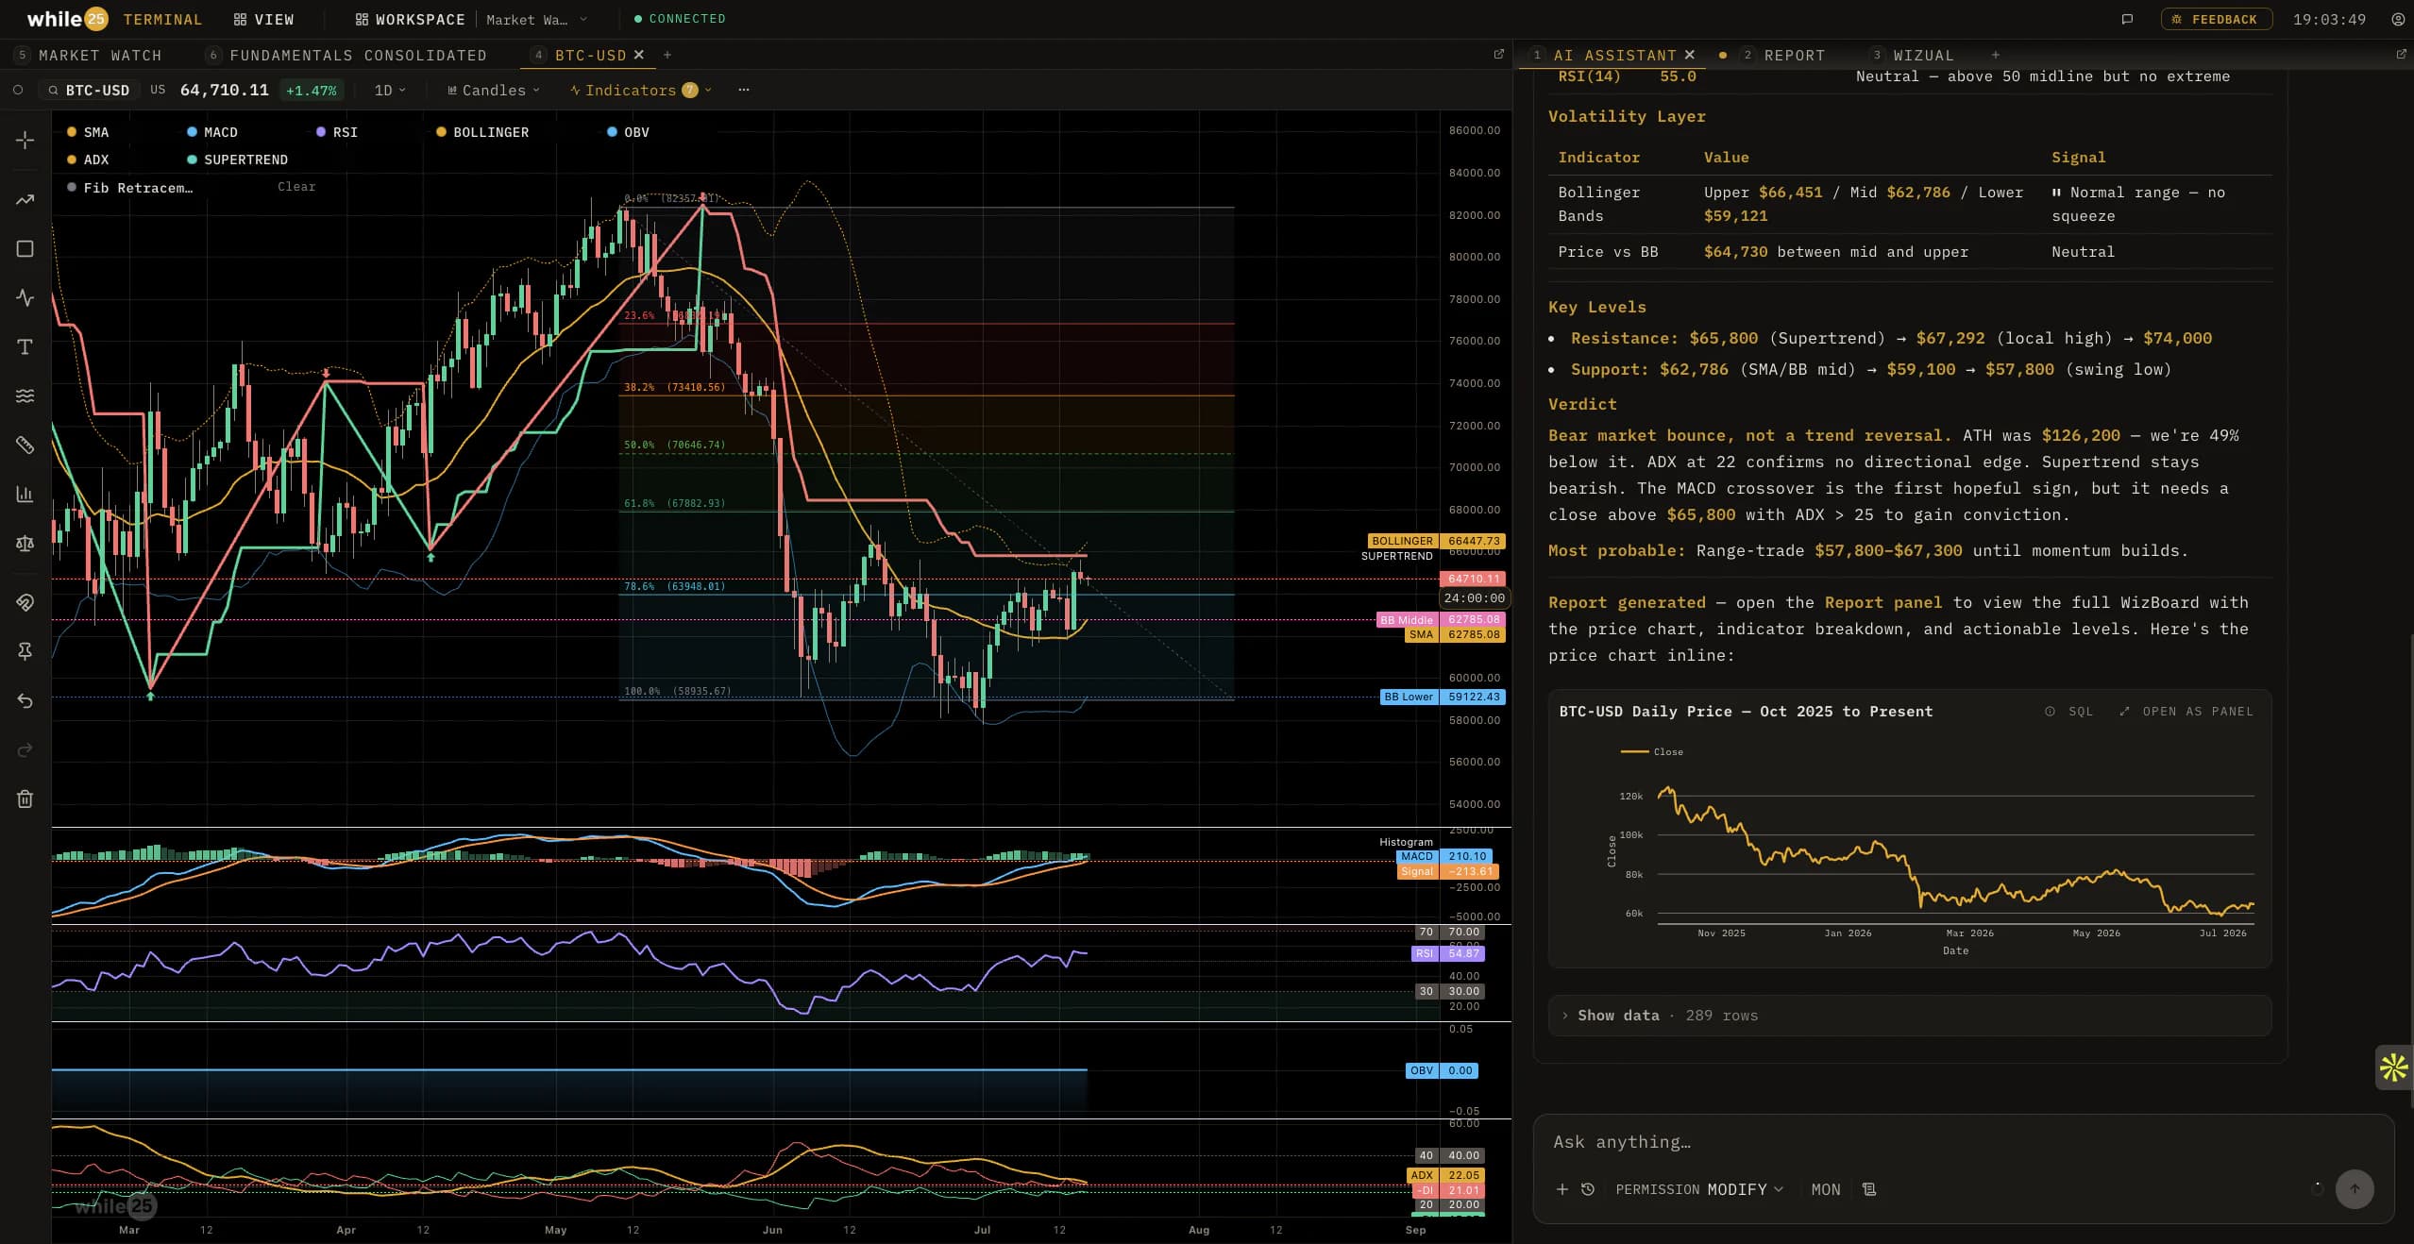Open the VIEW menu

click(x=263, y=19)
